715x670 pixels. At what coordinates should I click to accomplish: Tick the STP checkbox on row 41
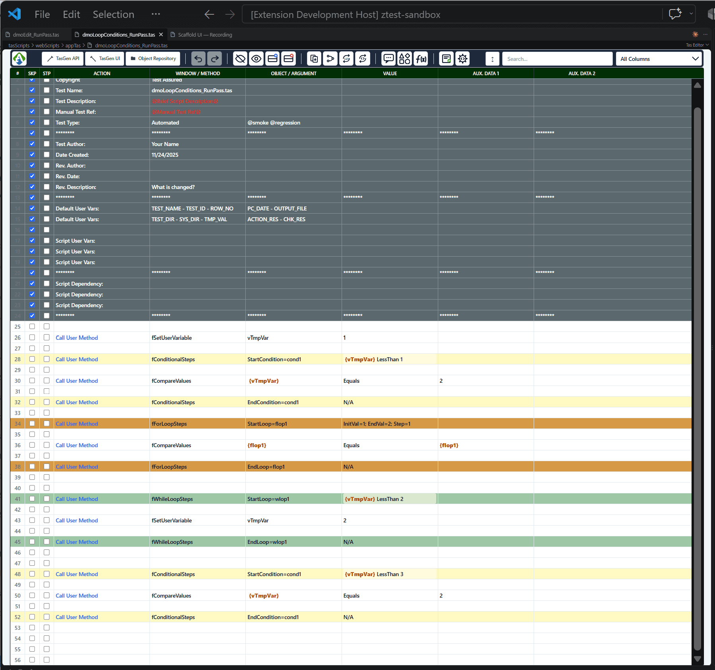(x=47, y=499)
